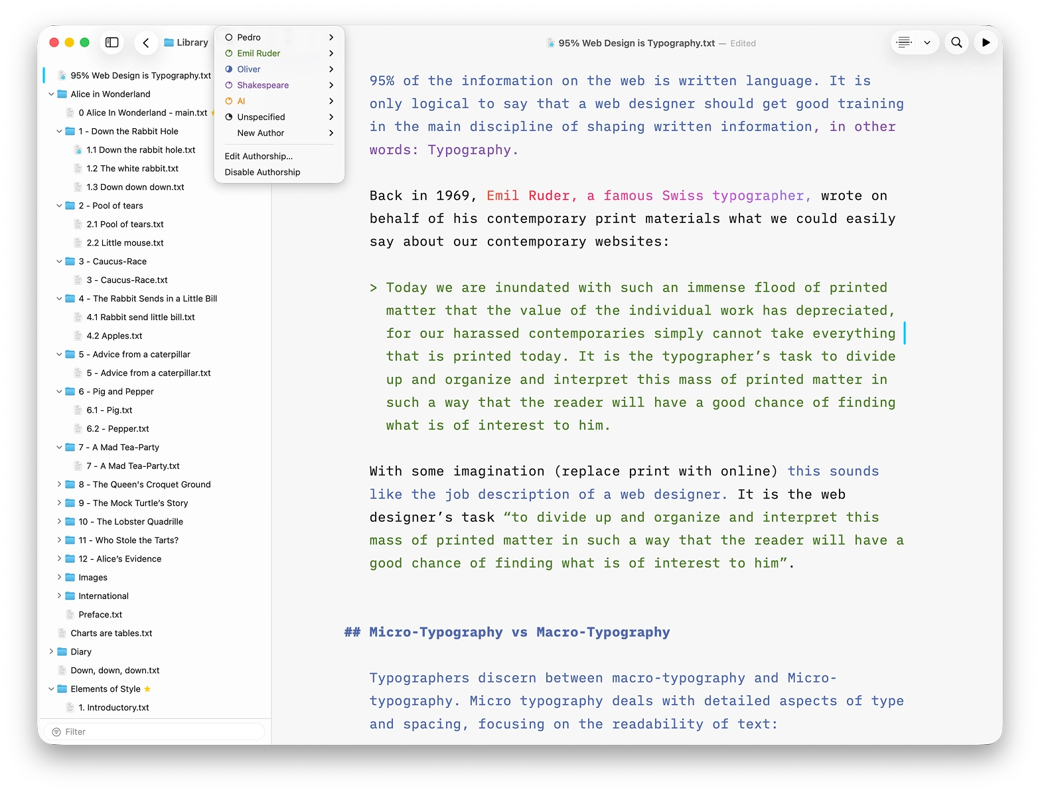Select Emil Ruder author circle
This screenshot has width=1040, height=794.
point(229,53)
